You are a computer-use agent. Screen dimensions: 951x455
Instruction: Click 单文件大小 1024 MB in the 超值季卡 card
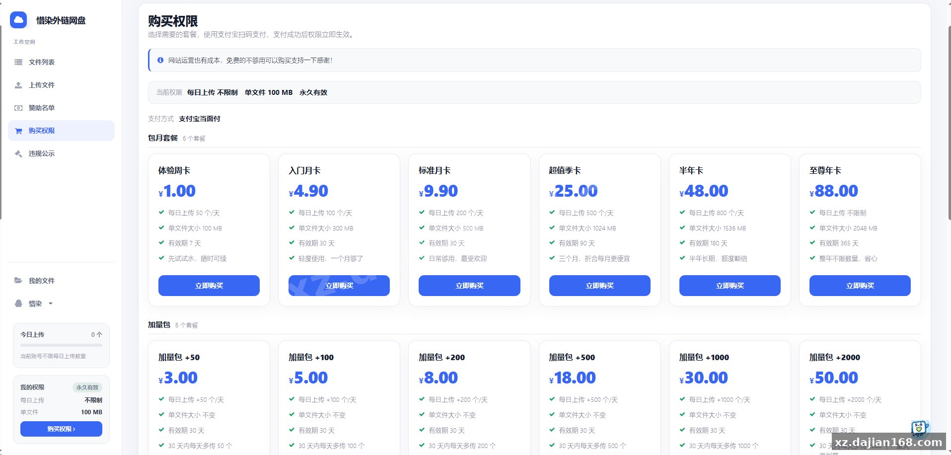click(587, 228)
